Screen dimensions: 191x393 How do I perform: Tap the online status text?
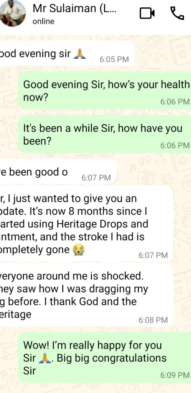pyautogui.click(x=43, y=21)
